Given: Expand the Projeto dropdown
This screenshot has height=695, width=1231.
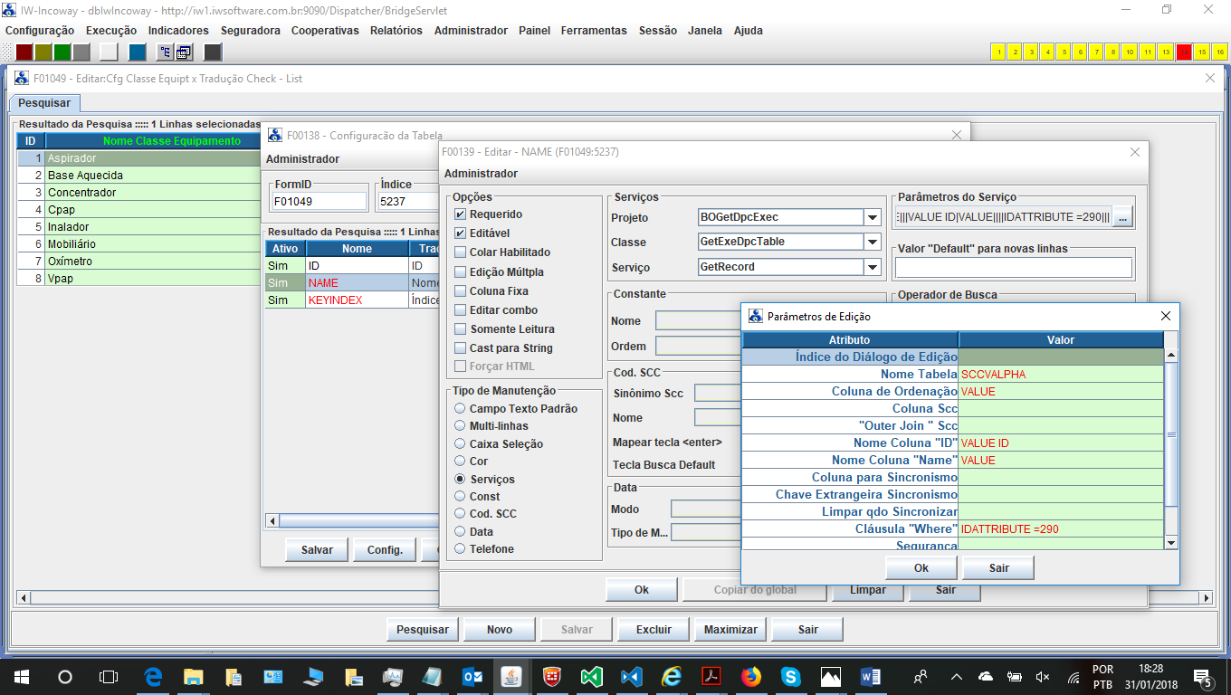Looking at the screenshot, I should tap(873, 217).
